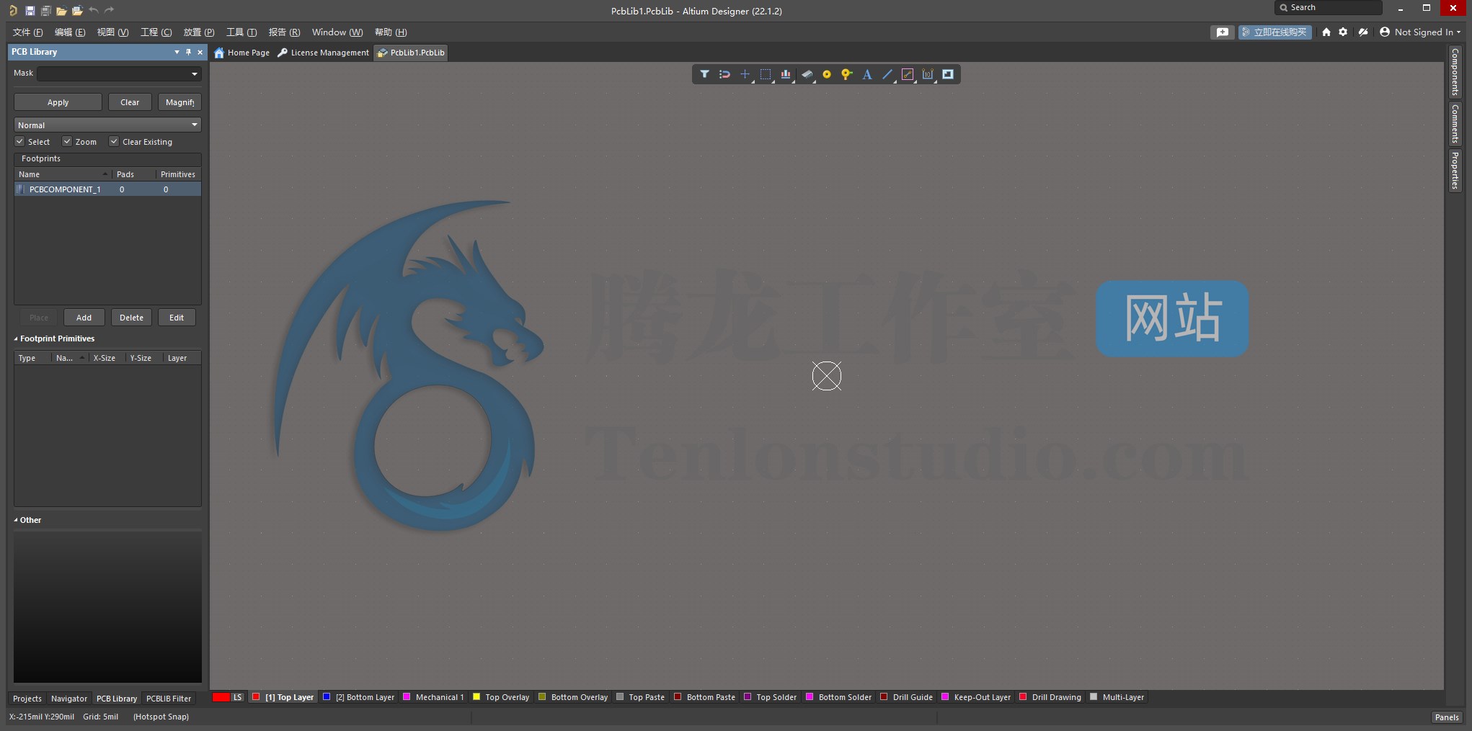Select PCBCOMPONENT_1 in footprints list
Screen dimensions: 1472x731
click(x=107, y=189)
